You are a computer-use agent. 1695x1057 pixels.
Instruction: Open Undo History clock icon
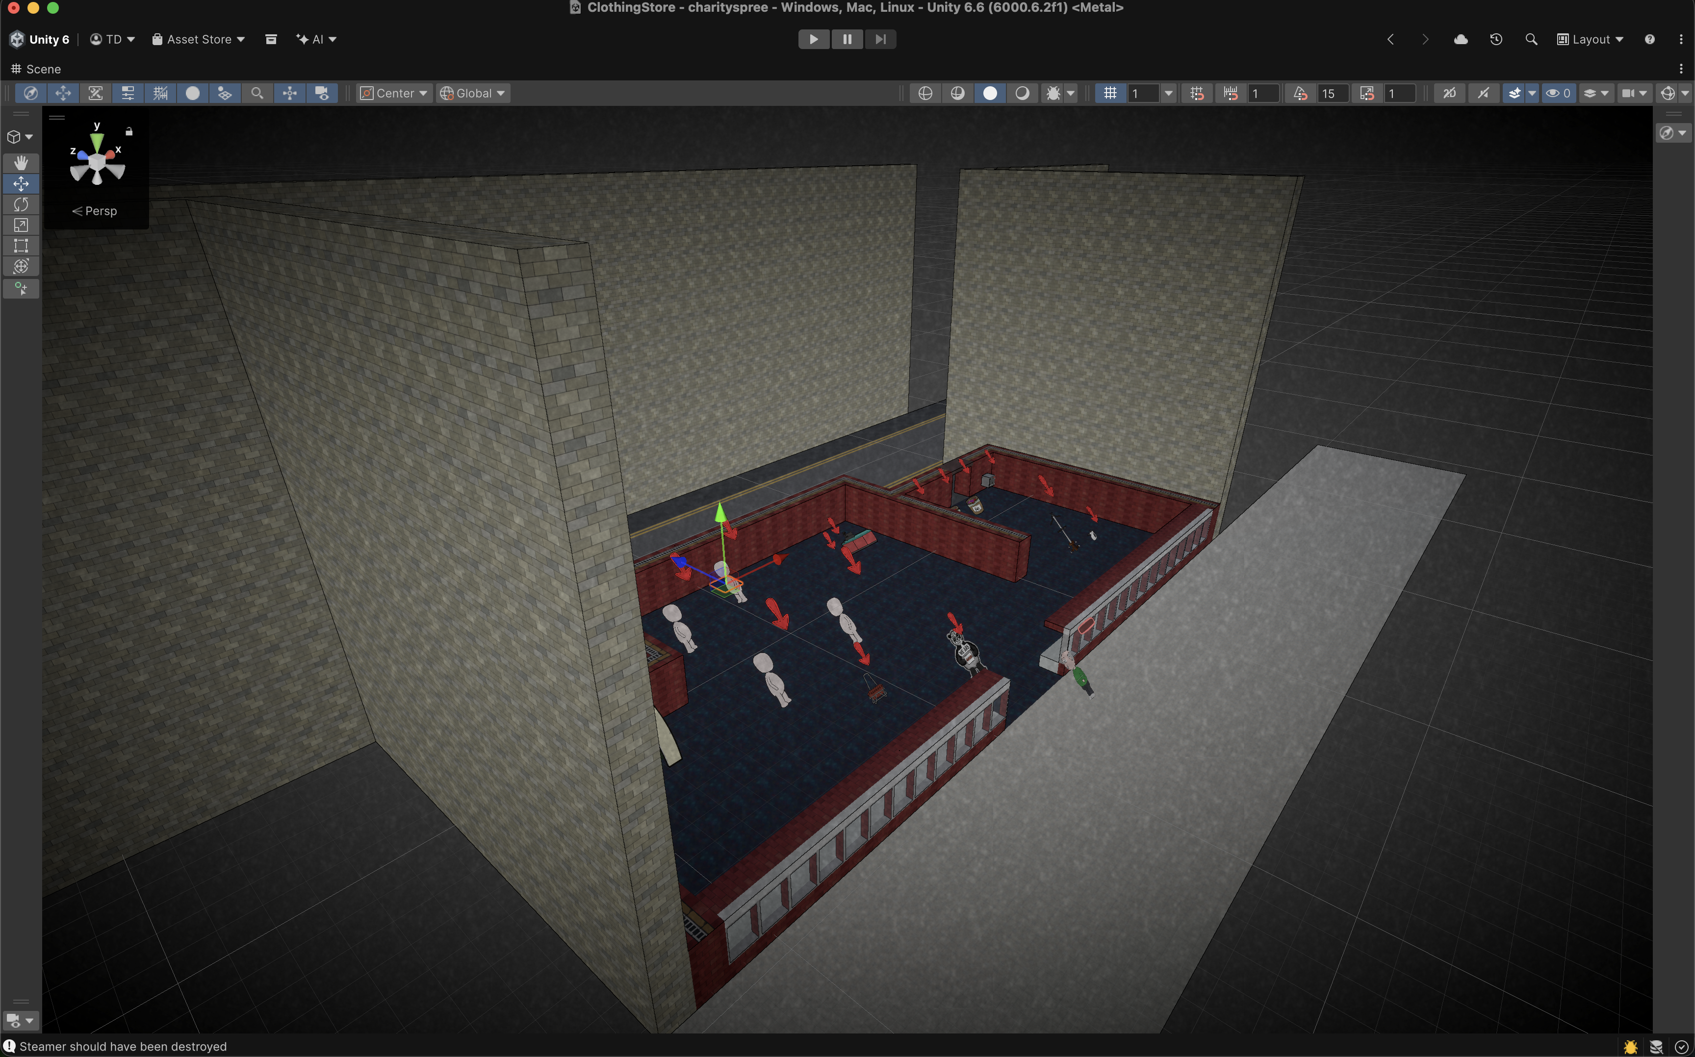[x=1496, y=39]
